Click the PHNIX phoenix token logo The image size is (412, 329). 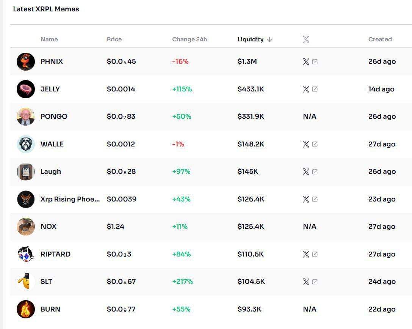(25, 61)
